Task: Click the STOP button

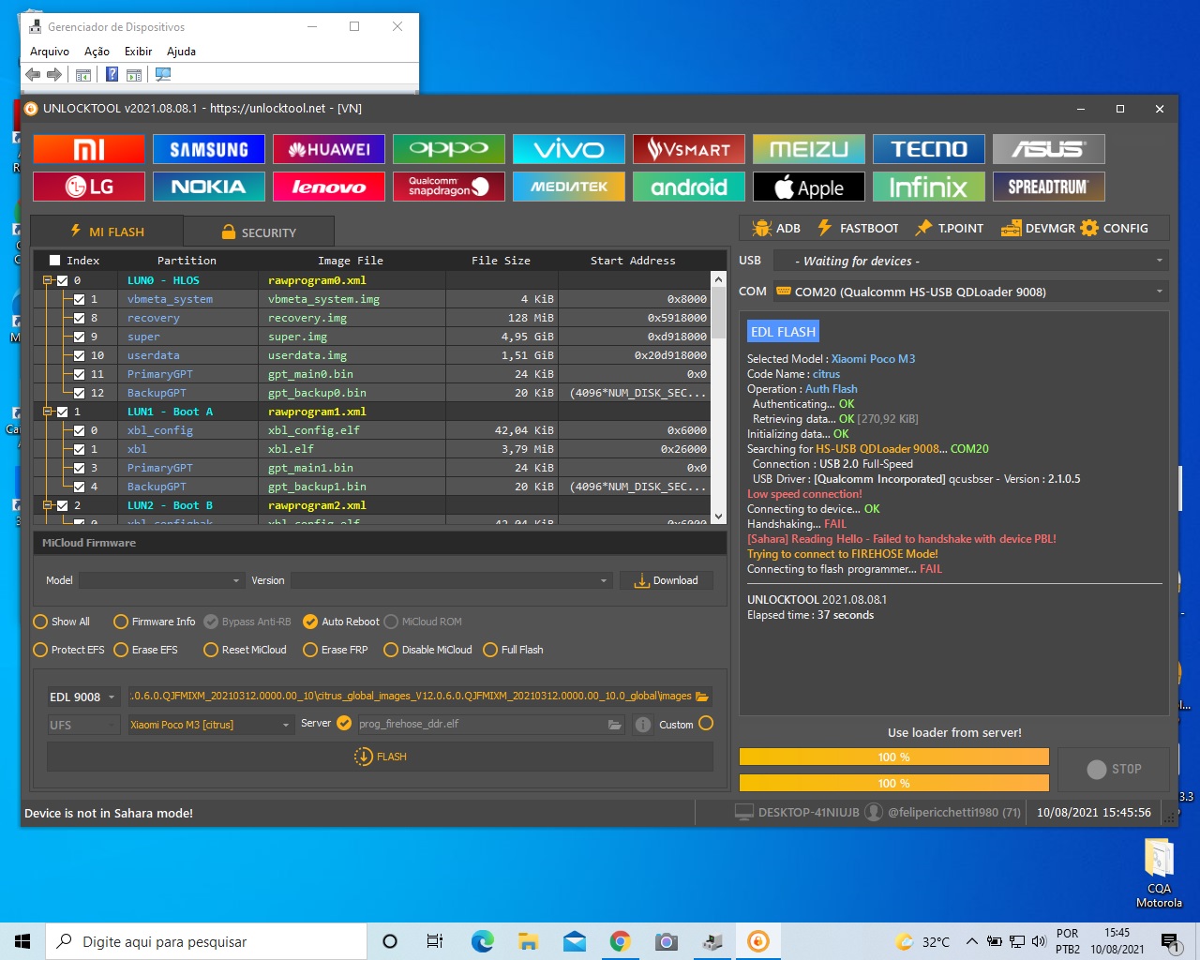Action: point(1114,769)
